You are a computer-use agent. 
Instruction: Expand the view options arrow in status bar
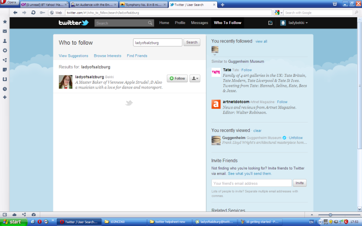point(312,215)
